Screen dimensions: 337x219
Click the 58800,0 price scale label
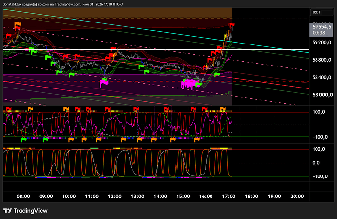click(321, 60)
